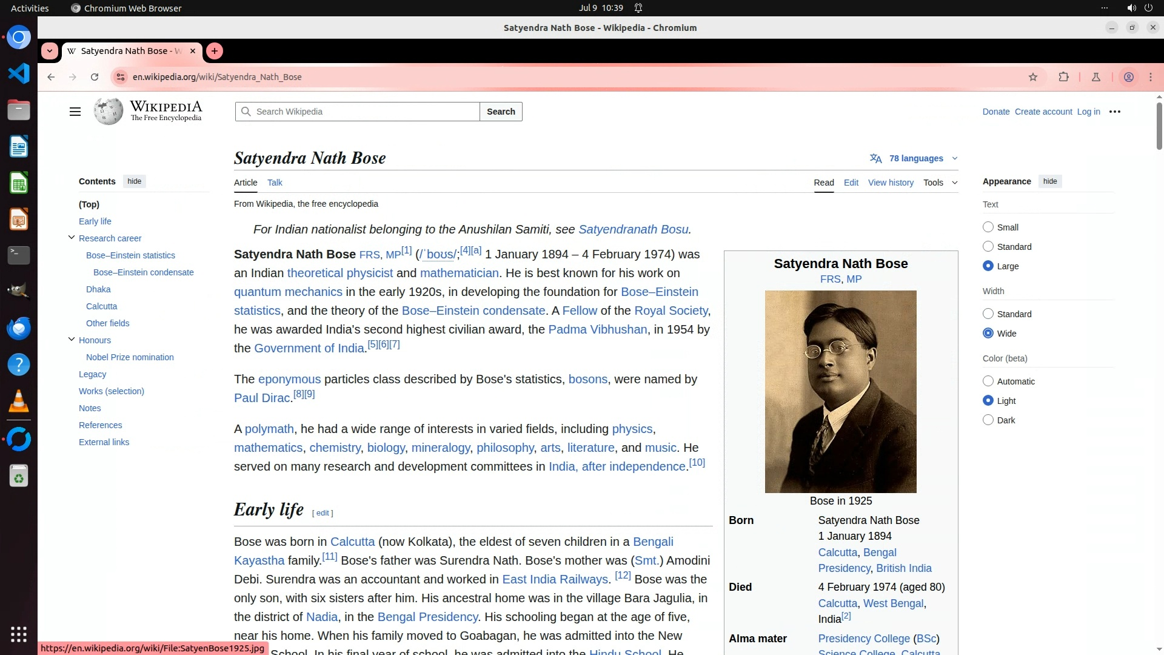The image size is (1164, 655).
Task: Launch VLC from the Ubuntu dock
Action: click(x=19, y=401)
